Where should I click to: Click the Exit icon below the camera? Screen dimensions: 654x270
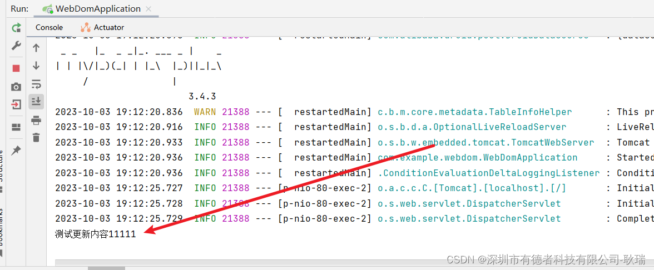pyautogui.click(x=16, y=104)
